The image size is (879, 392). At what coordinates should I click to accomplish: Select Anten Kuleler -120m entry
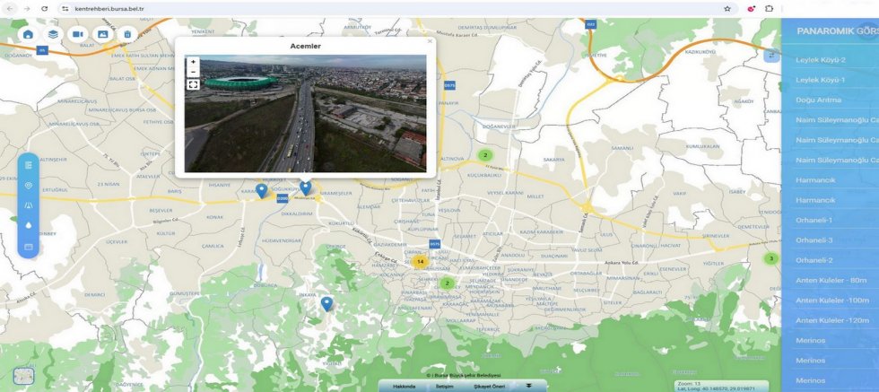[831, 320]
